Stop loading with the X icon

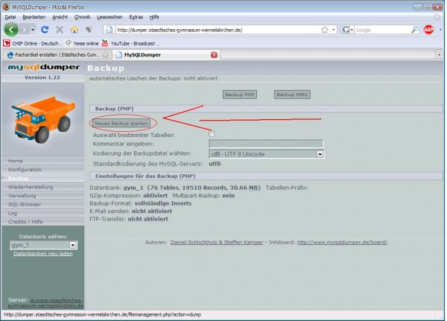[x=60, y=29]
